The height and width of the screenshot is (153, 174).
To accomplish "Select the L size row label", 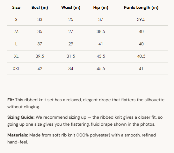I will click(x=16, y=44).
